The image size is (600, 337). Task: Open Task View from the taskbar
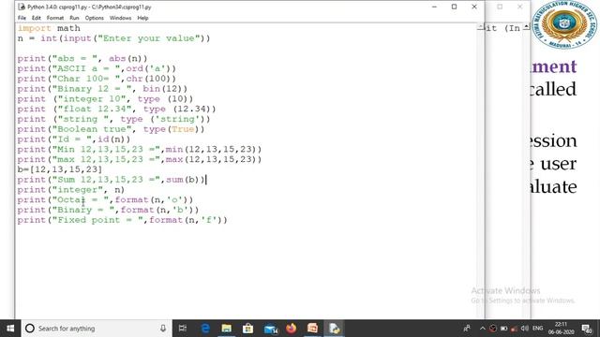point(183,329)
